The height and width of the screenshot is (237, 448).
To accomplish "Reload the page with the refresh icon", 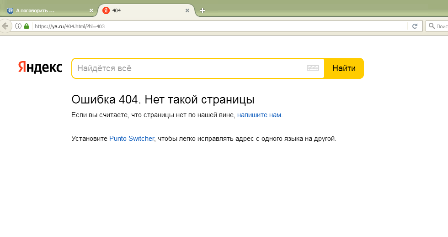I will (415, 26).
